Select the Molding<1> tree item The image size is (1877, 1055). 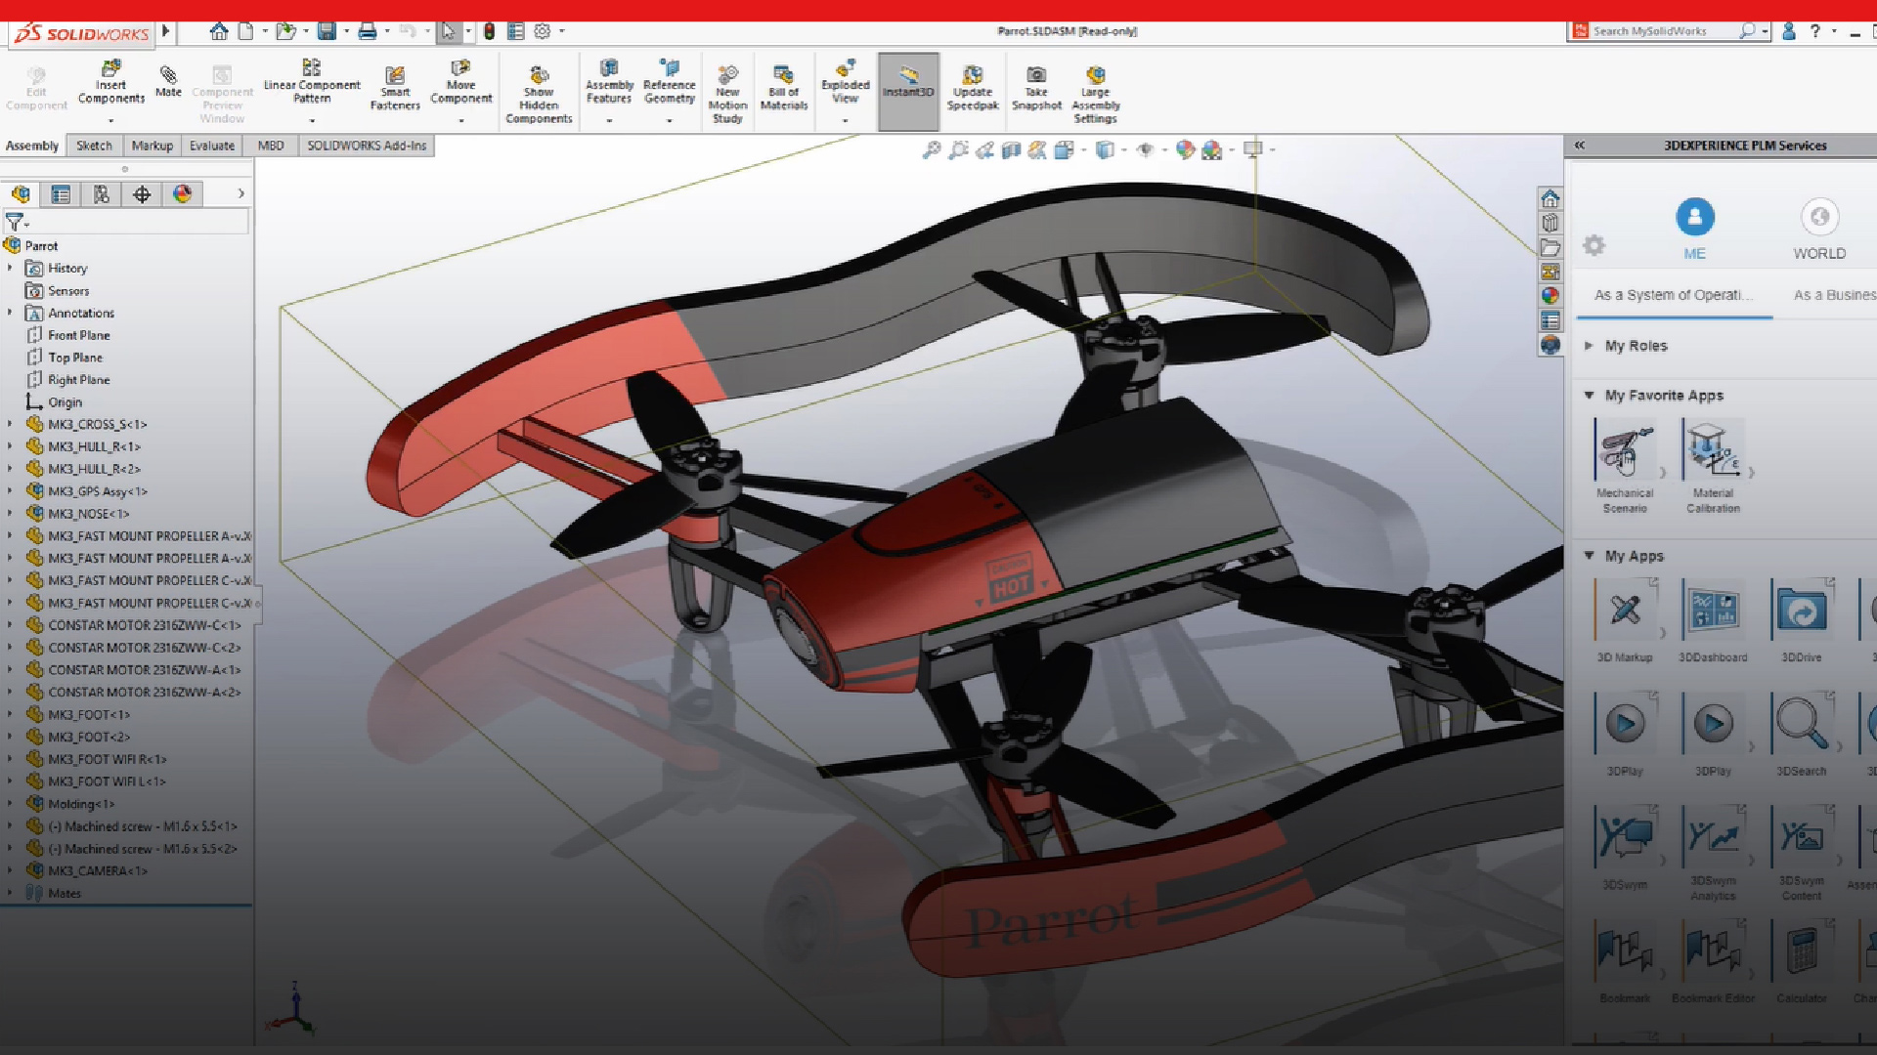point(81,804)
